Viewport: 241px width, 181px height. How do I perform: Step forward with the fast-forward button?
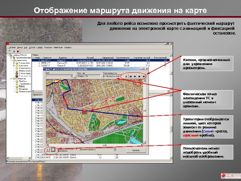(x=139, y=76)
